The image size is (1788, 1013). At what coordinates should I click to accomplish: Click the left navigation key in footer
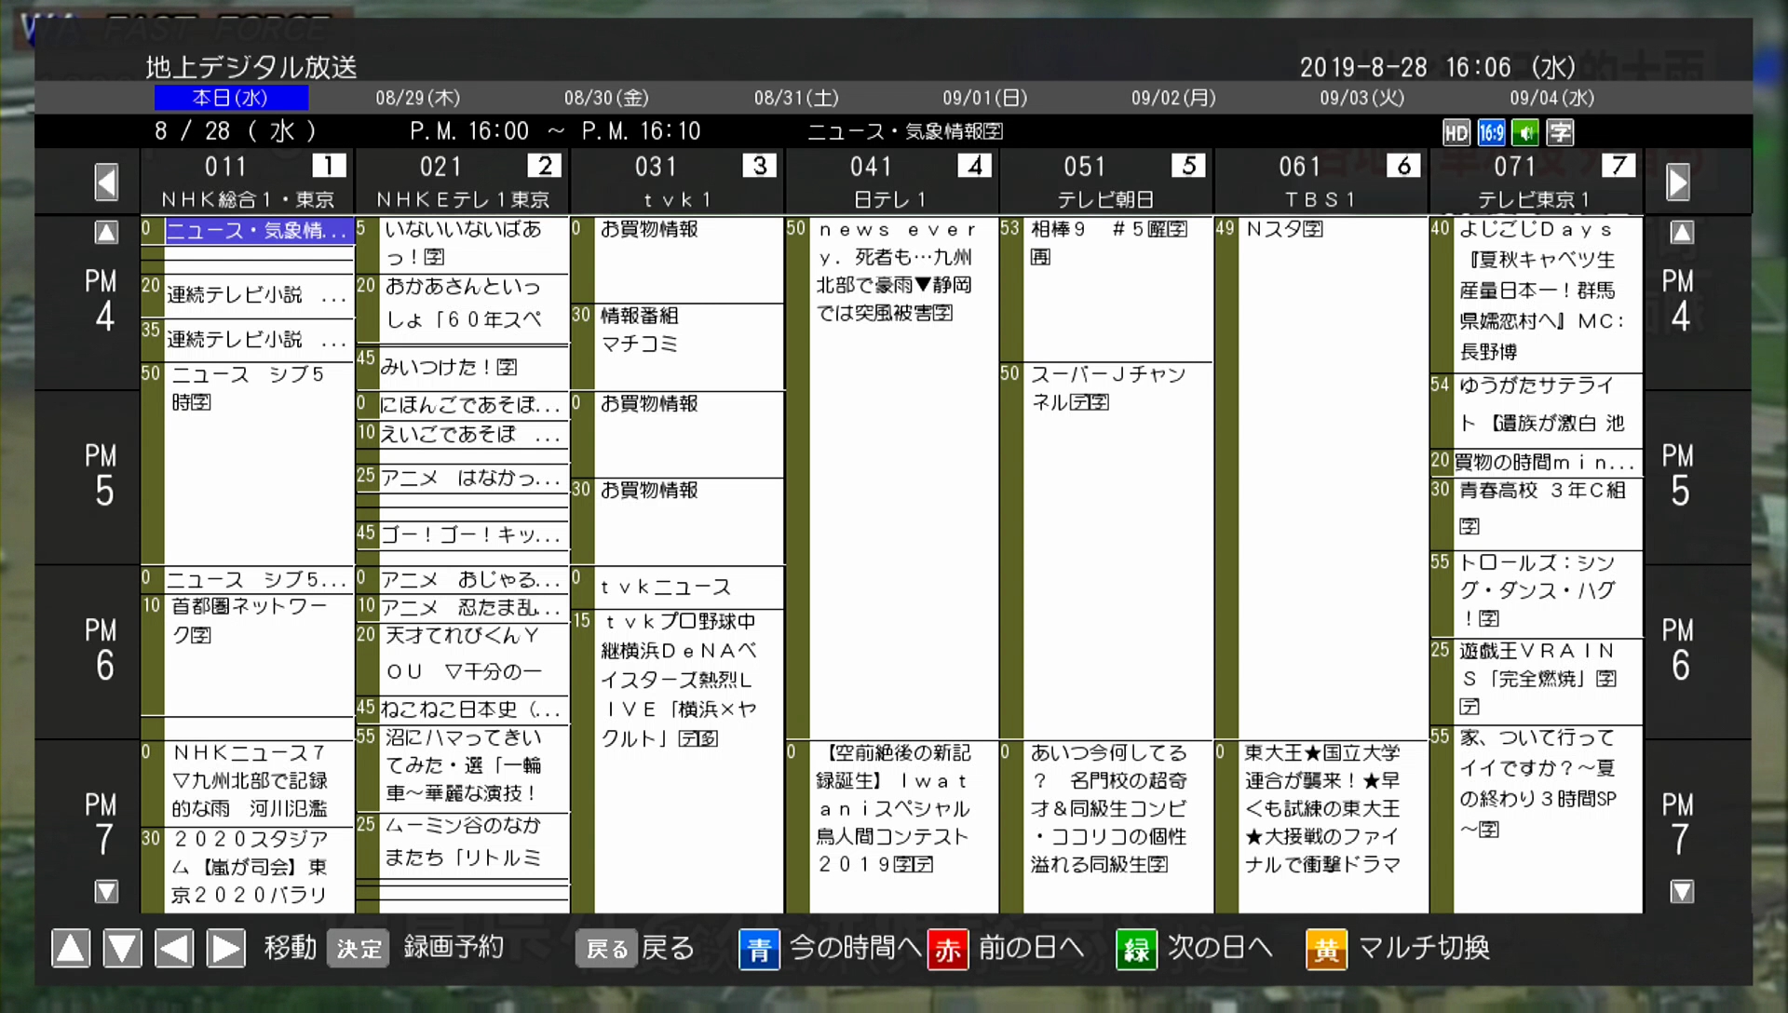[173, 948]
